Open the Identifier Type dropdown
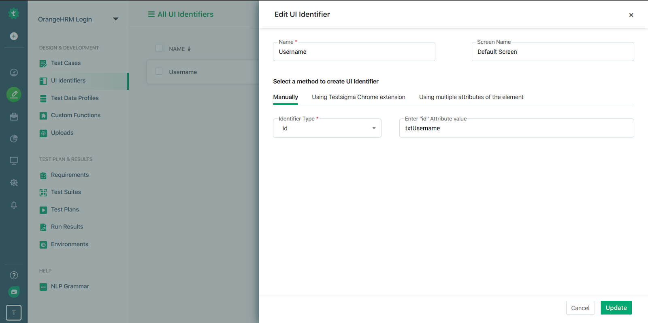648x323 pixels. point(327,128)
